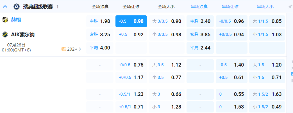Viewport: 293px width, 113px height.
Task: Switch to the 半场独赢 column header
Action: tap(199, 7)
